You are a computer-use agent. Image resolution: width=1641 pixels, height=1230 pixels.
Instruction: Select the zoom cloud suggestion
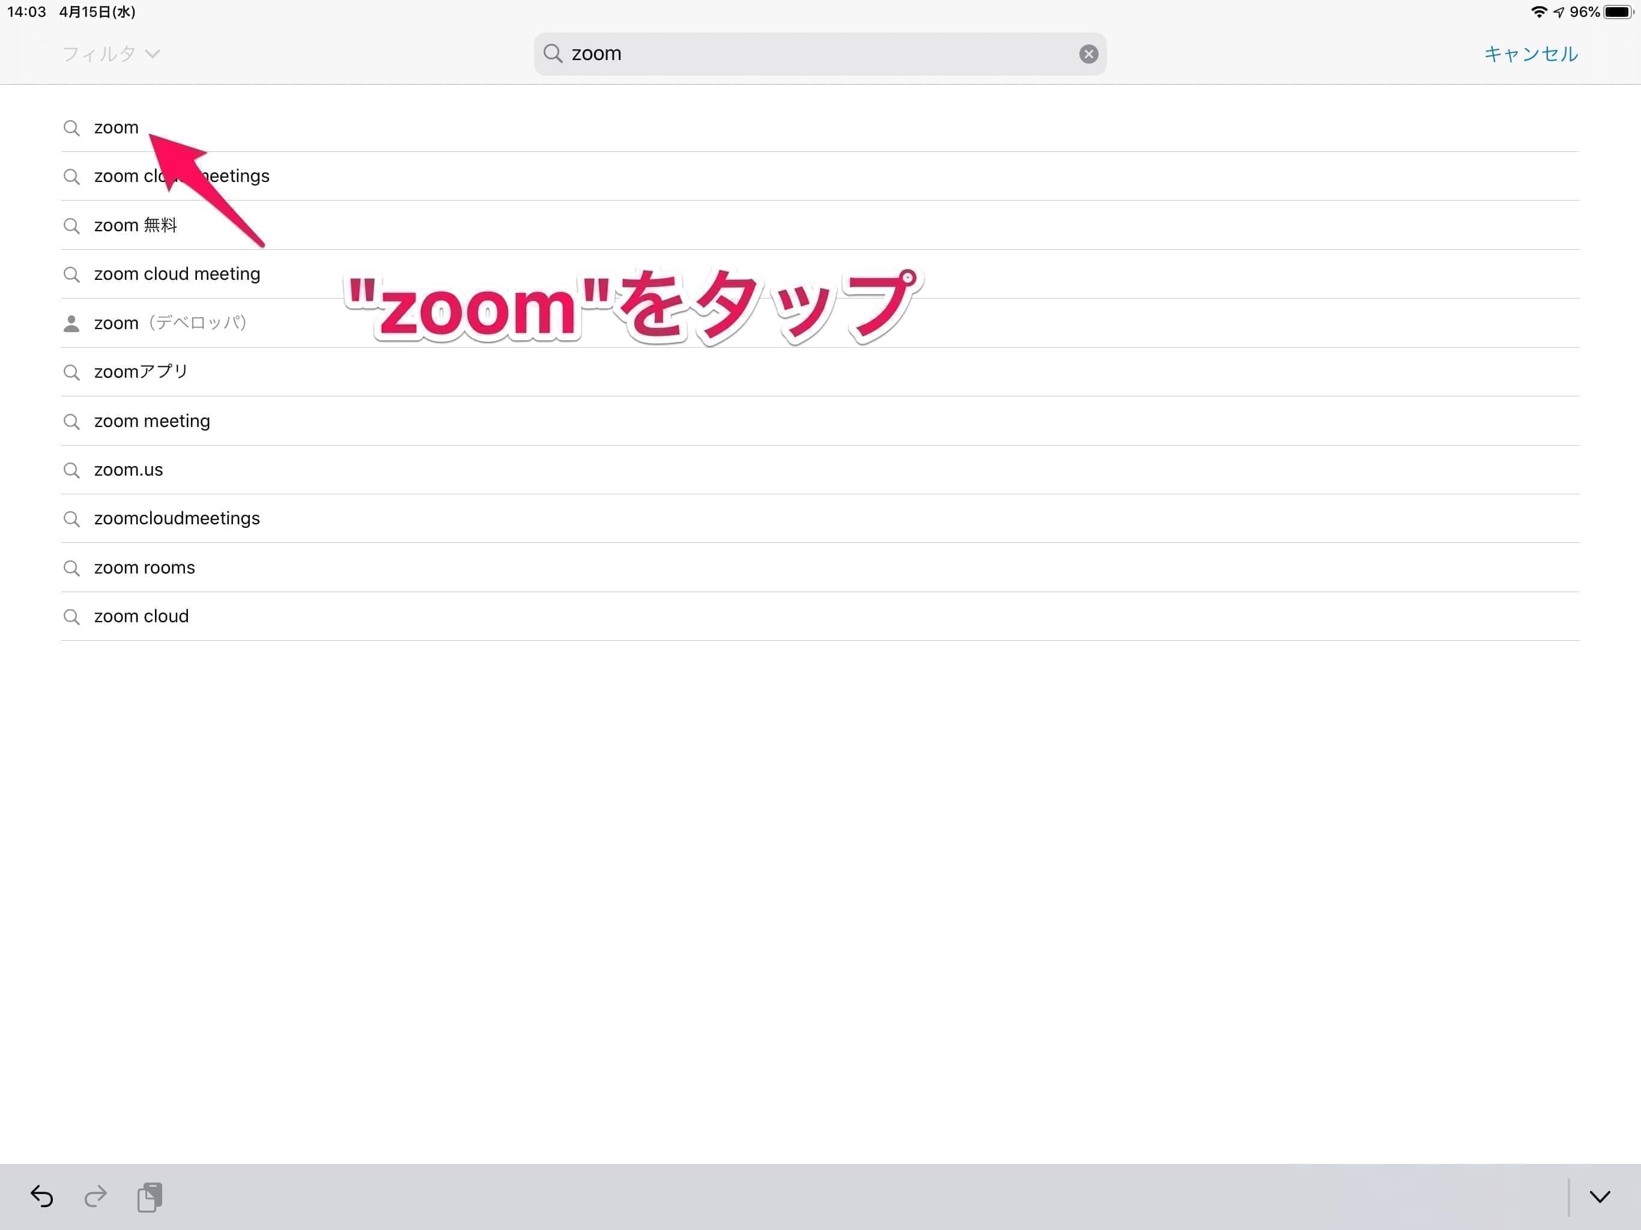pyautogui.click(x=141, y=616)
